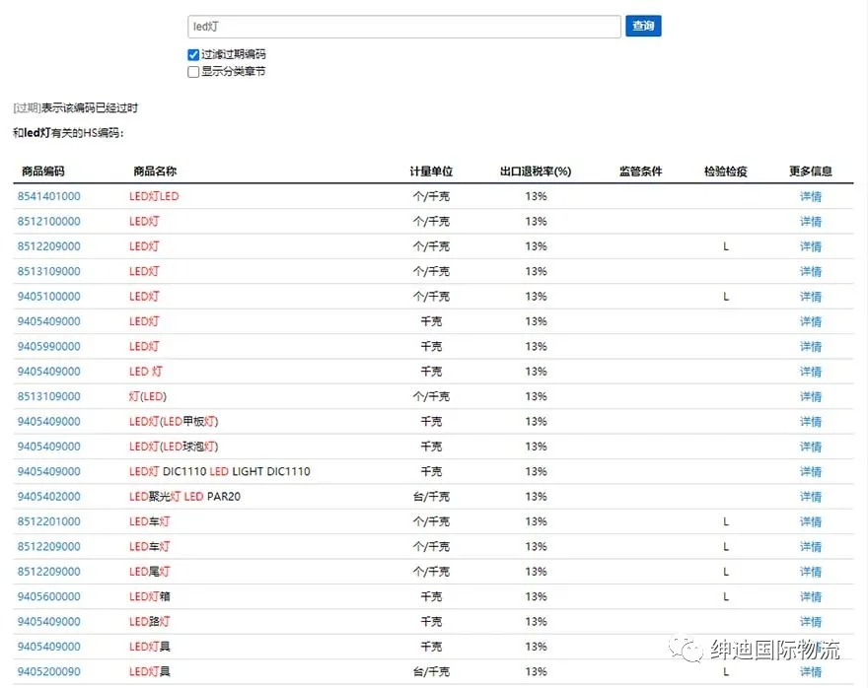View 详情 for the LED聚光灯 PAR20 row
This screenshot has width=868, height=688.
810,497
